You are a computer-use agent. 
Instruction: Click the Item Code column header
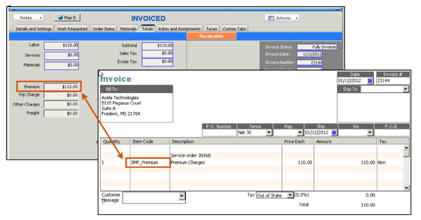[x=150, y=141]
